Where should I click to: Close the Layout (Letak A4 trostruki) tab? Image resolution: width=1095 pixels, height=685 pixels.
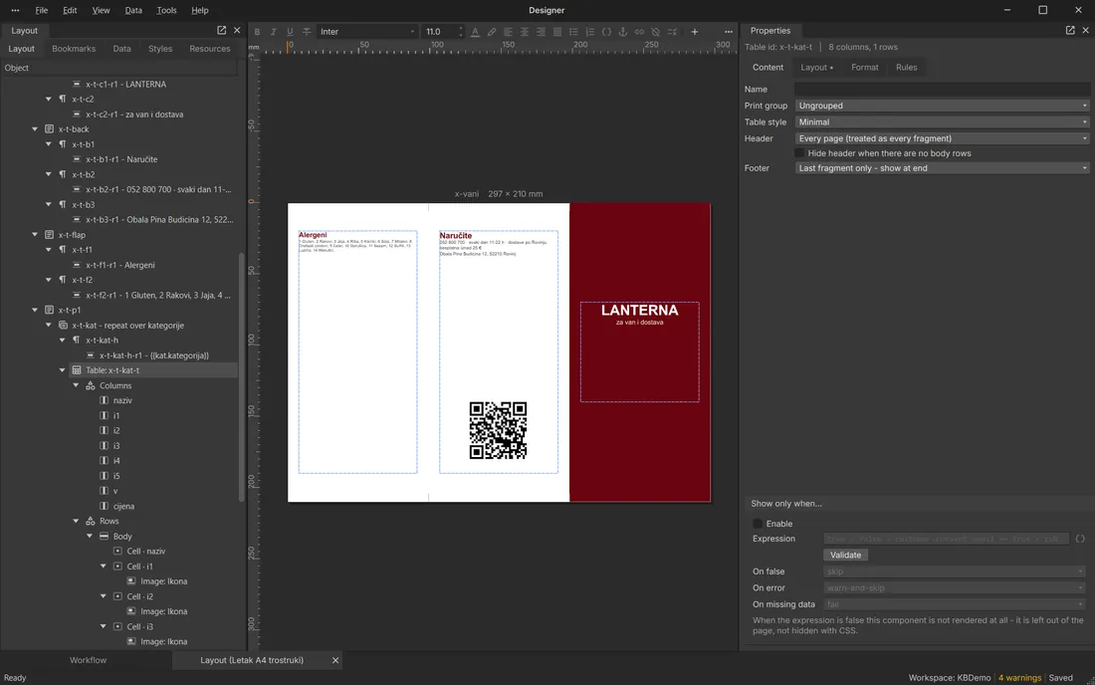pos(335,660)
